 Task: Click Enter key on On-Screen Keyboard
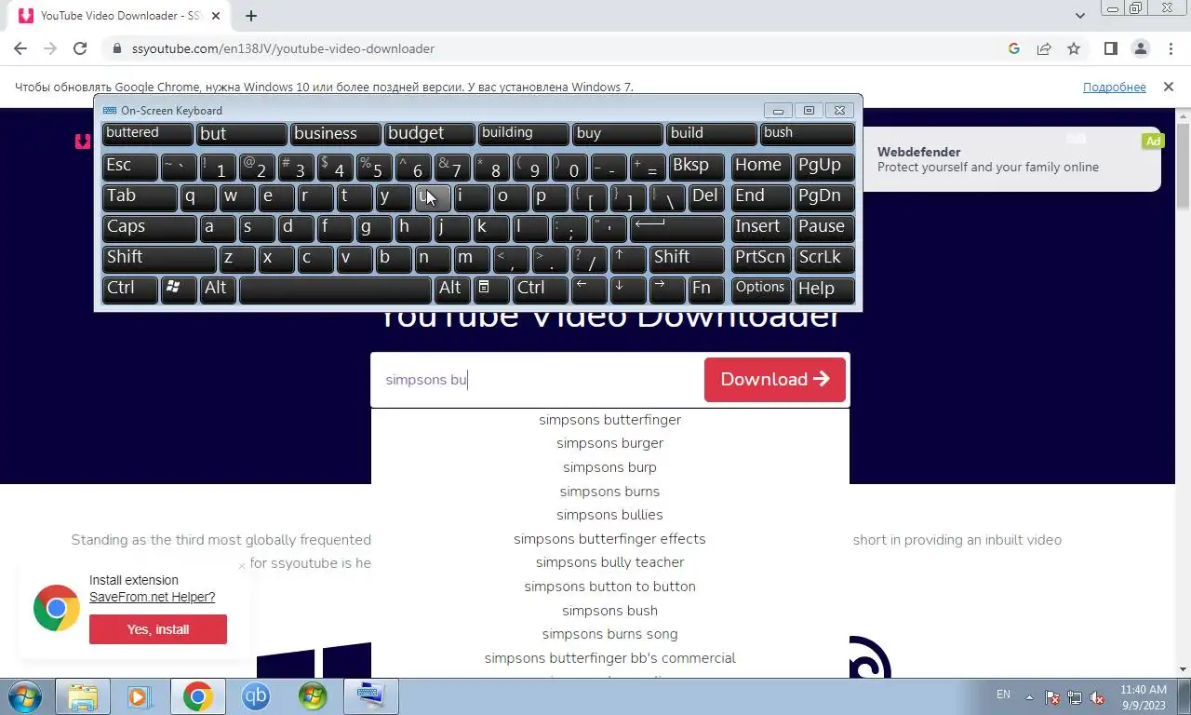coord(676,227)
